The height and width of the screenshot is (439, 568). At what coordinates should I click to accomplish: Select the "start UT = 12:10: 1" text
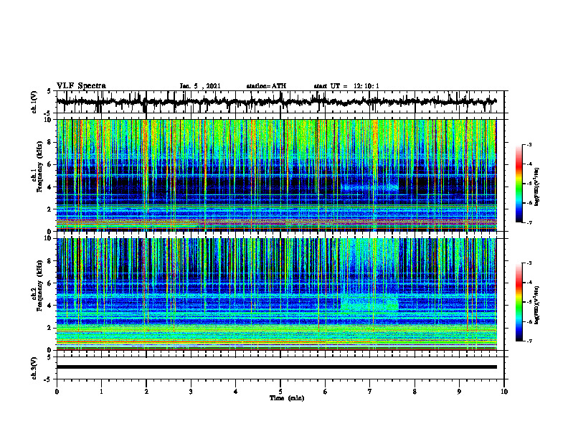(346, 86)
